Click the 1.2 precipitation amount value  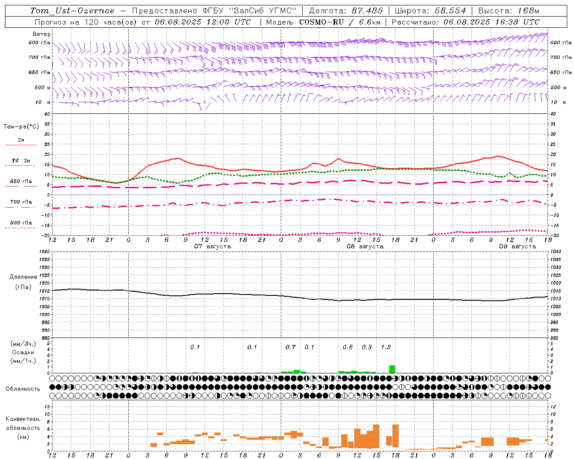point(386,347)
